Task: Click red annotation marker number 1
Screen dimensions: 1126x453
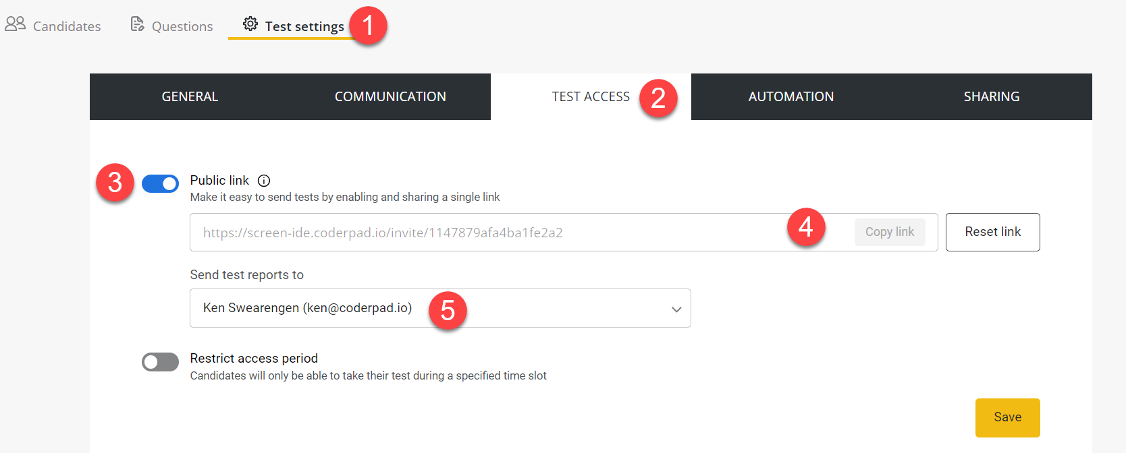Action: 368,26
